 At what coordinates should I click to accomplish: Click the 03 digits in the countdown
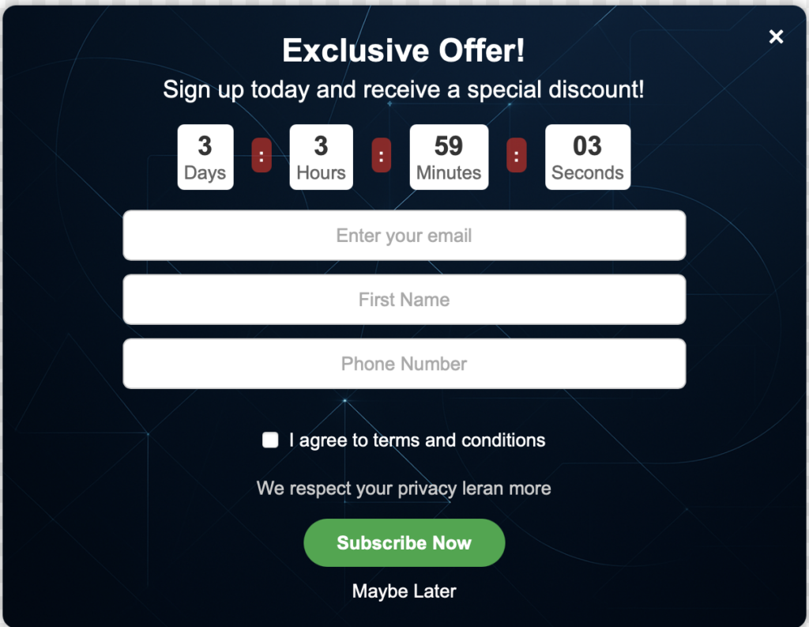pos(587,146)
